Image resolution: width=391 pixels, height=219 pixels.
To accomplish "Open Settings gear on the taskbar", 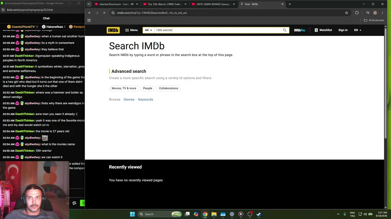I will click(x=232, y=214).
